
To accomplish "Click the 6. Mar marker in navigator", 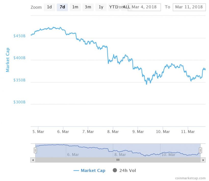I will [x=73, y=155].
